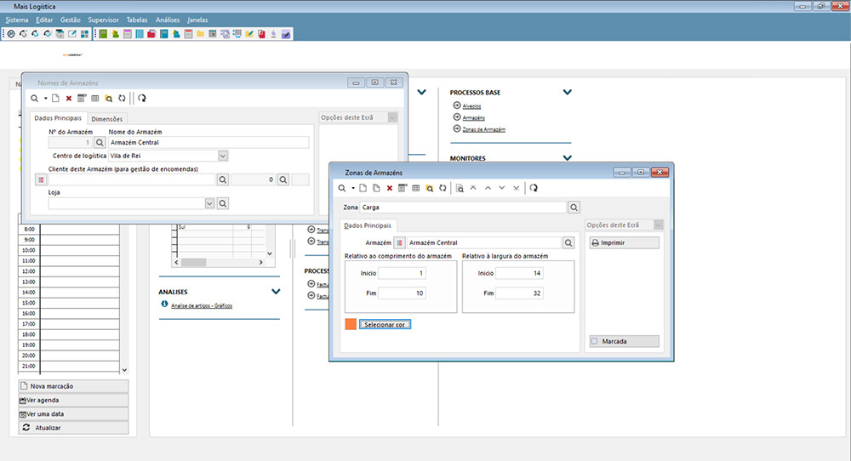The height and width of the screenshot is (461, 851).
Task: Click the Atualizar button
Action: (73, 428)
